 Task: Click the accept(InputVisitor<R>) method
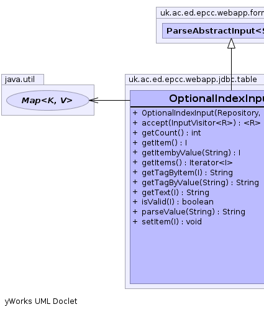point(196,123)
